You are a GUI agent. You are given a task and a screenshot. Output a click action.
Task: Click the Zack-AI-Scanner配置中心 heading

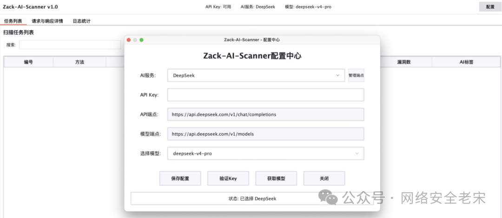pyautogui.click(x=252, y=56)
